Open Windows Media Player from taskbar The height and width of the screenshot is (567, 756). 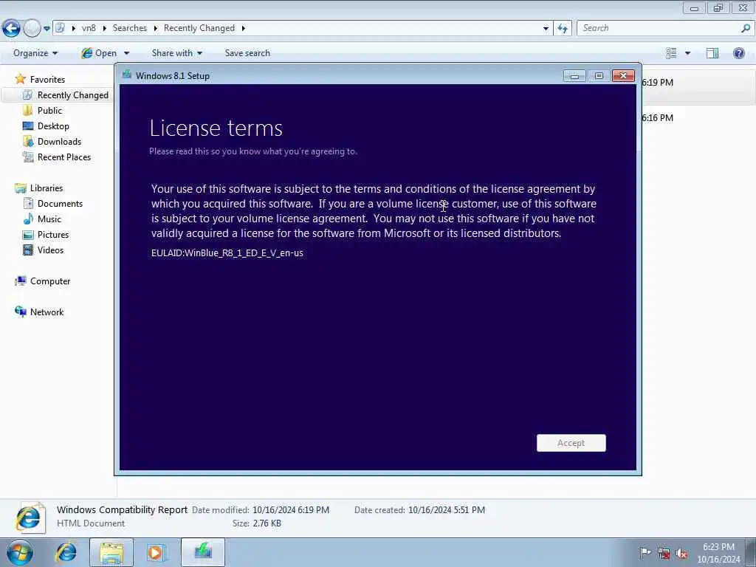[x=156, y=552]
